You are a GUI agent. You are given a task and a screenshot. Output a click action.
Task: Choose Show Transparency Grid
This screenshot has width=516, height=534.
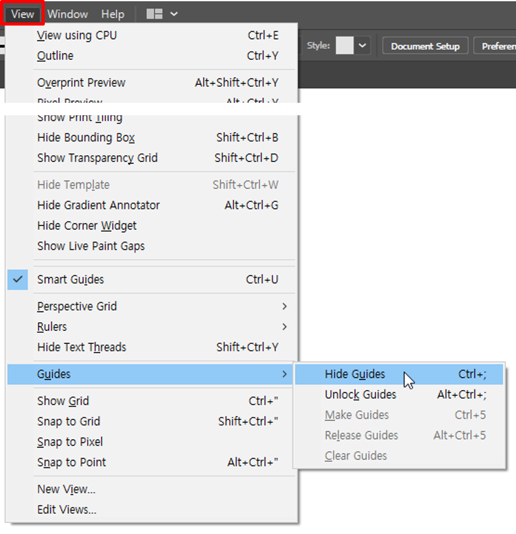tap(97, 158)
